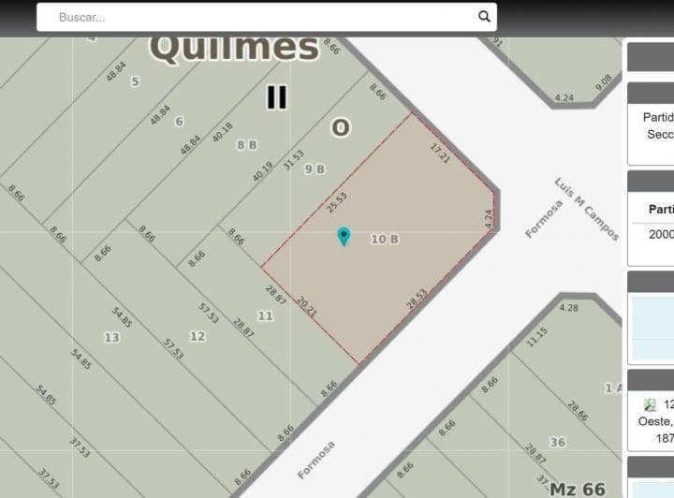This screenshot has height=498, width=674.
Task: Click the 'Quilmes' district title
Action: (x=235, y=47)
